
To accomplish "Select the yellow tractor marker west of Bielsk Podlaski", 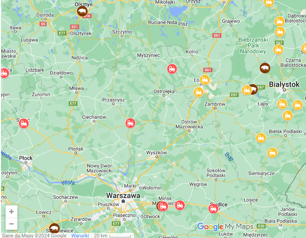I will pos(261,138).
